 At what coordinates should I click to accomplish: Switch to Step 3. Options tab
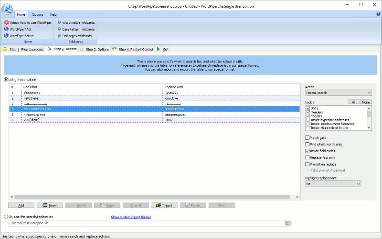97,50
